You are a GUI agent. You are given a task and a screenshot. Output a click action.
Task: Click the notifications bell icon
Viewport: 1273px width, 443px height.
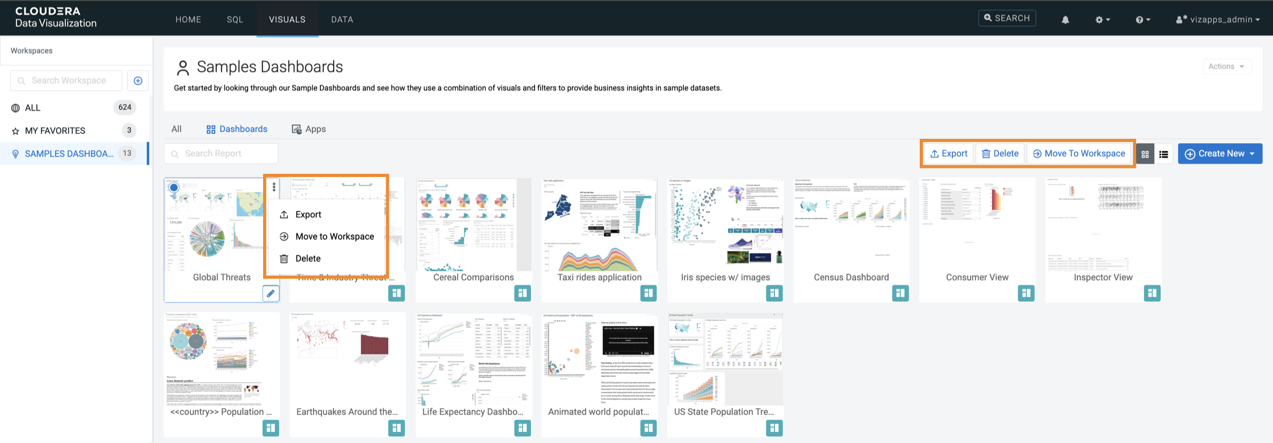coord(1065,20)
